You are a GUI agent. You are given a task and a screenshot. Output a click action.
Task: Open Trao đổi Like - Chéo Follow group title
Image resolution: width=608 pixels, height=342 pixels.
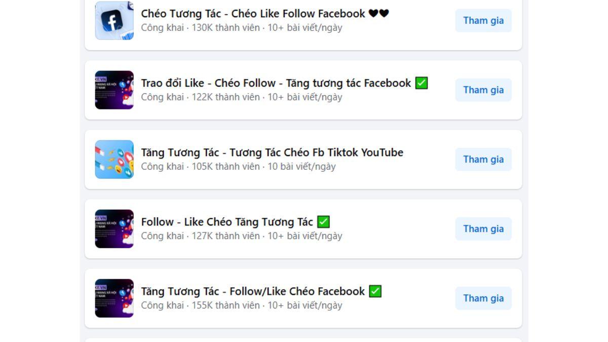point(276,83)
